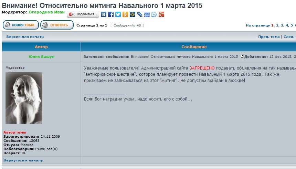
Task: Click the Автор темы label
Action: (x=15, y=133)
